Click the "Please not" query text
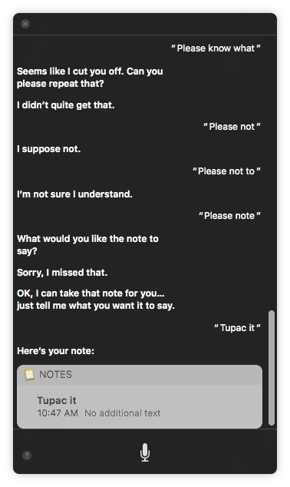 pos(232,127)
